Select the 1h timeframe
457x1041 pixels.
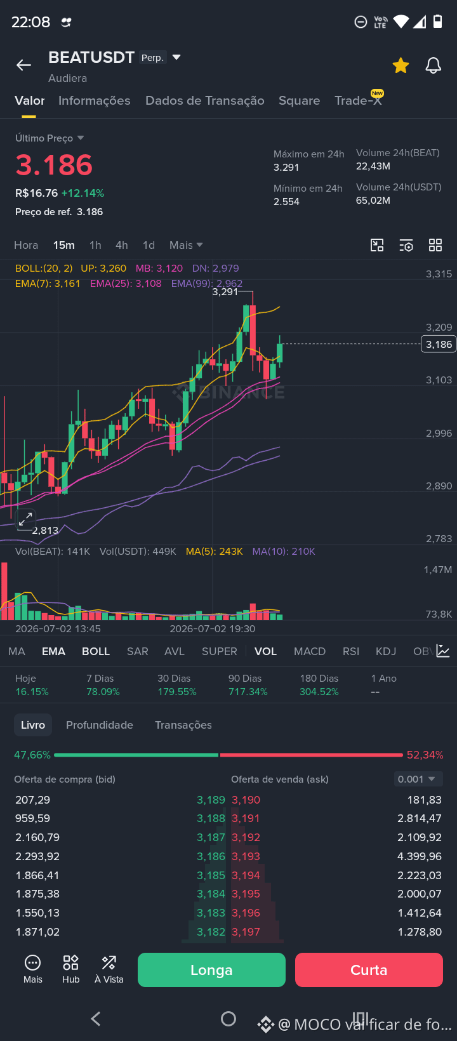(95, 245)
